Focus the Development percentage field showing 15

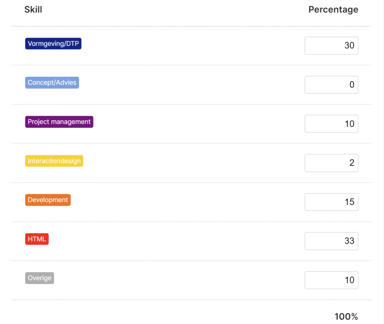pos(331,202)
